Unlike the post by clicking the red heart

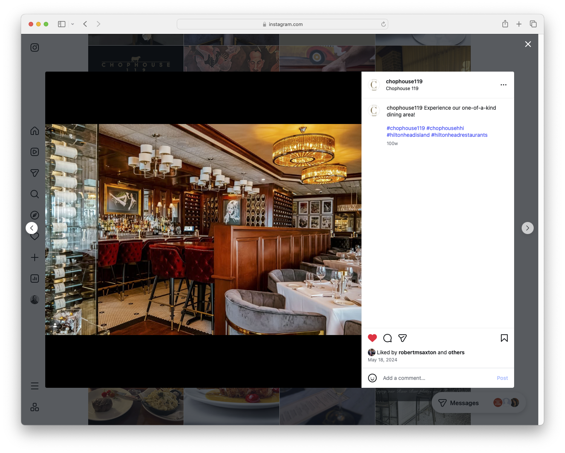(372, 338)
